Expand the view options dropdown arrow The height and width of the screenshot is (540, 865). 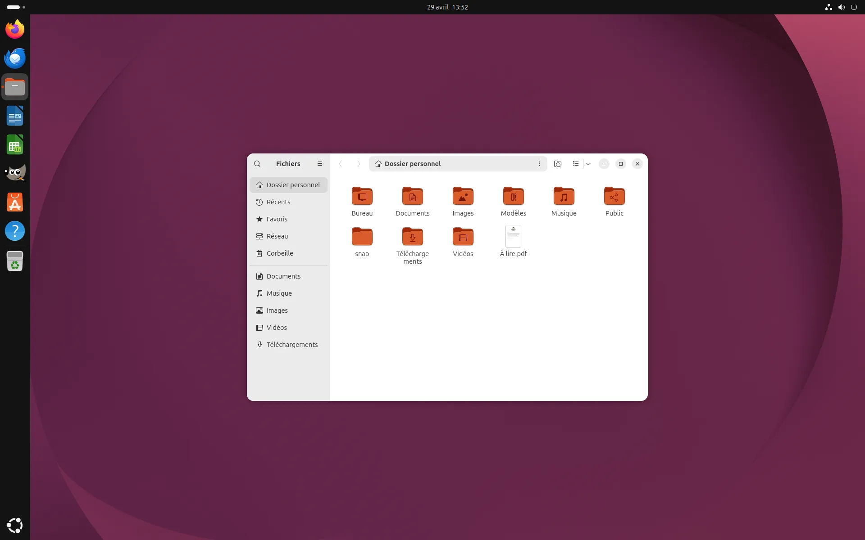pos(588,164)
